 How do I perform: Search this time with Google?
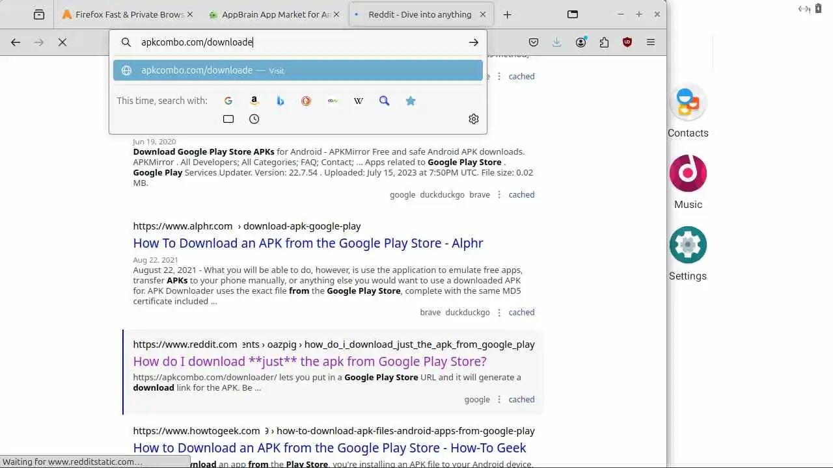(x=228, y=101)
